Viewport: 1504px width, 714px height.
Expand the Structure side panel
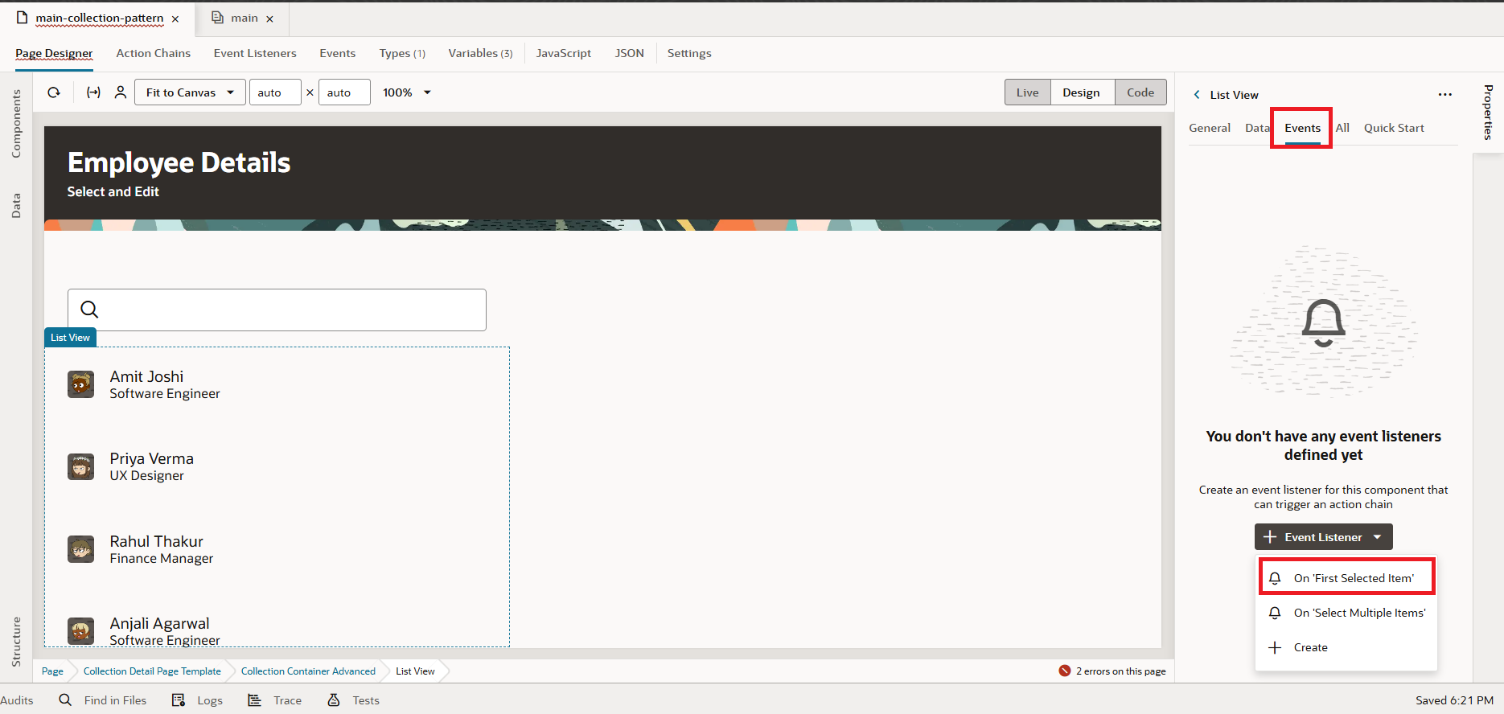click(16, 642)
